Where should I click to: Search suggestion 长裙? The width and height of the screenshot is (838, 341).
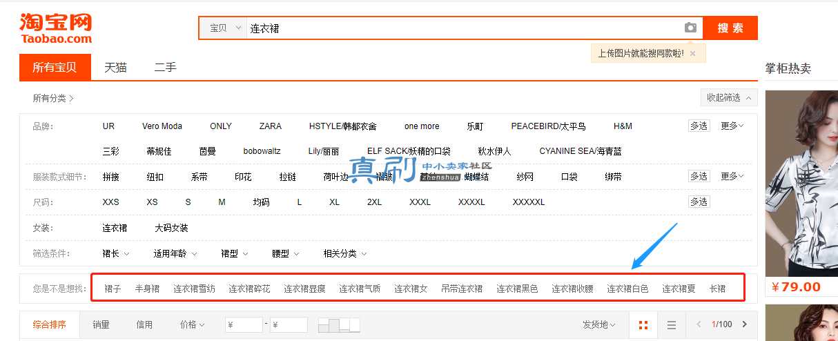[718, 289]
